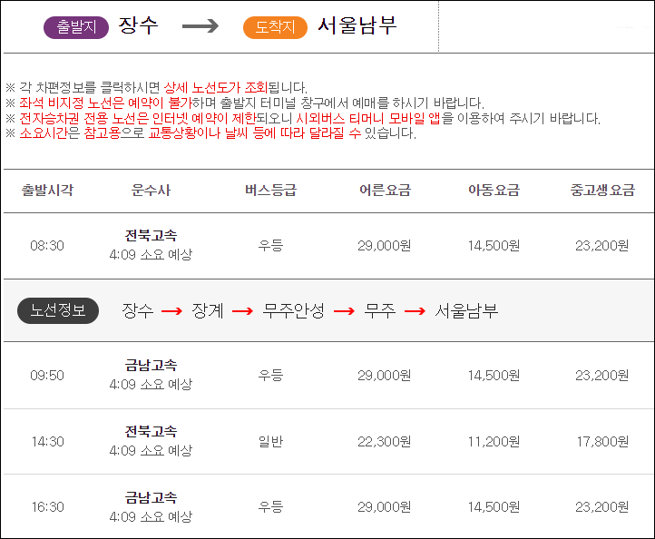Screen dimensions: 655x539
Task: Click adult fare 22,300원 in 14:30 row
Action: click(x=385, y=442)
